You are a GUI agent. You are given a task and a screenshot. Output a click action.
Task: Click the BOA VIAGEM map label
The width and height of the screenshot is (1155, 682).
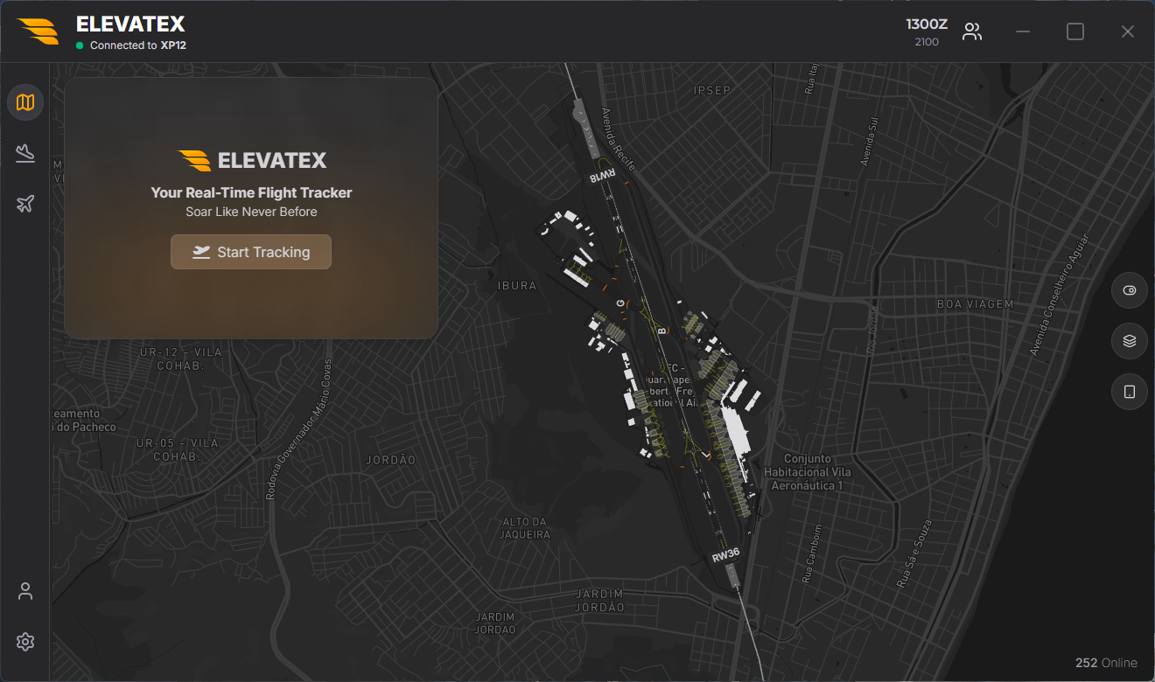(x=975, y=304)
